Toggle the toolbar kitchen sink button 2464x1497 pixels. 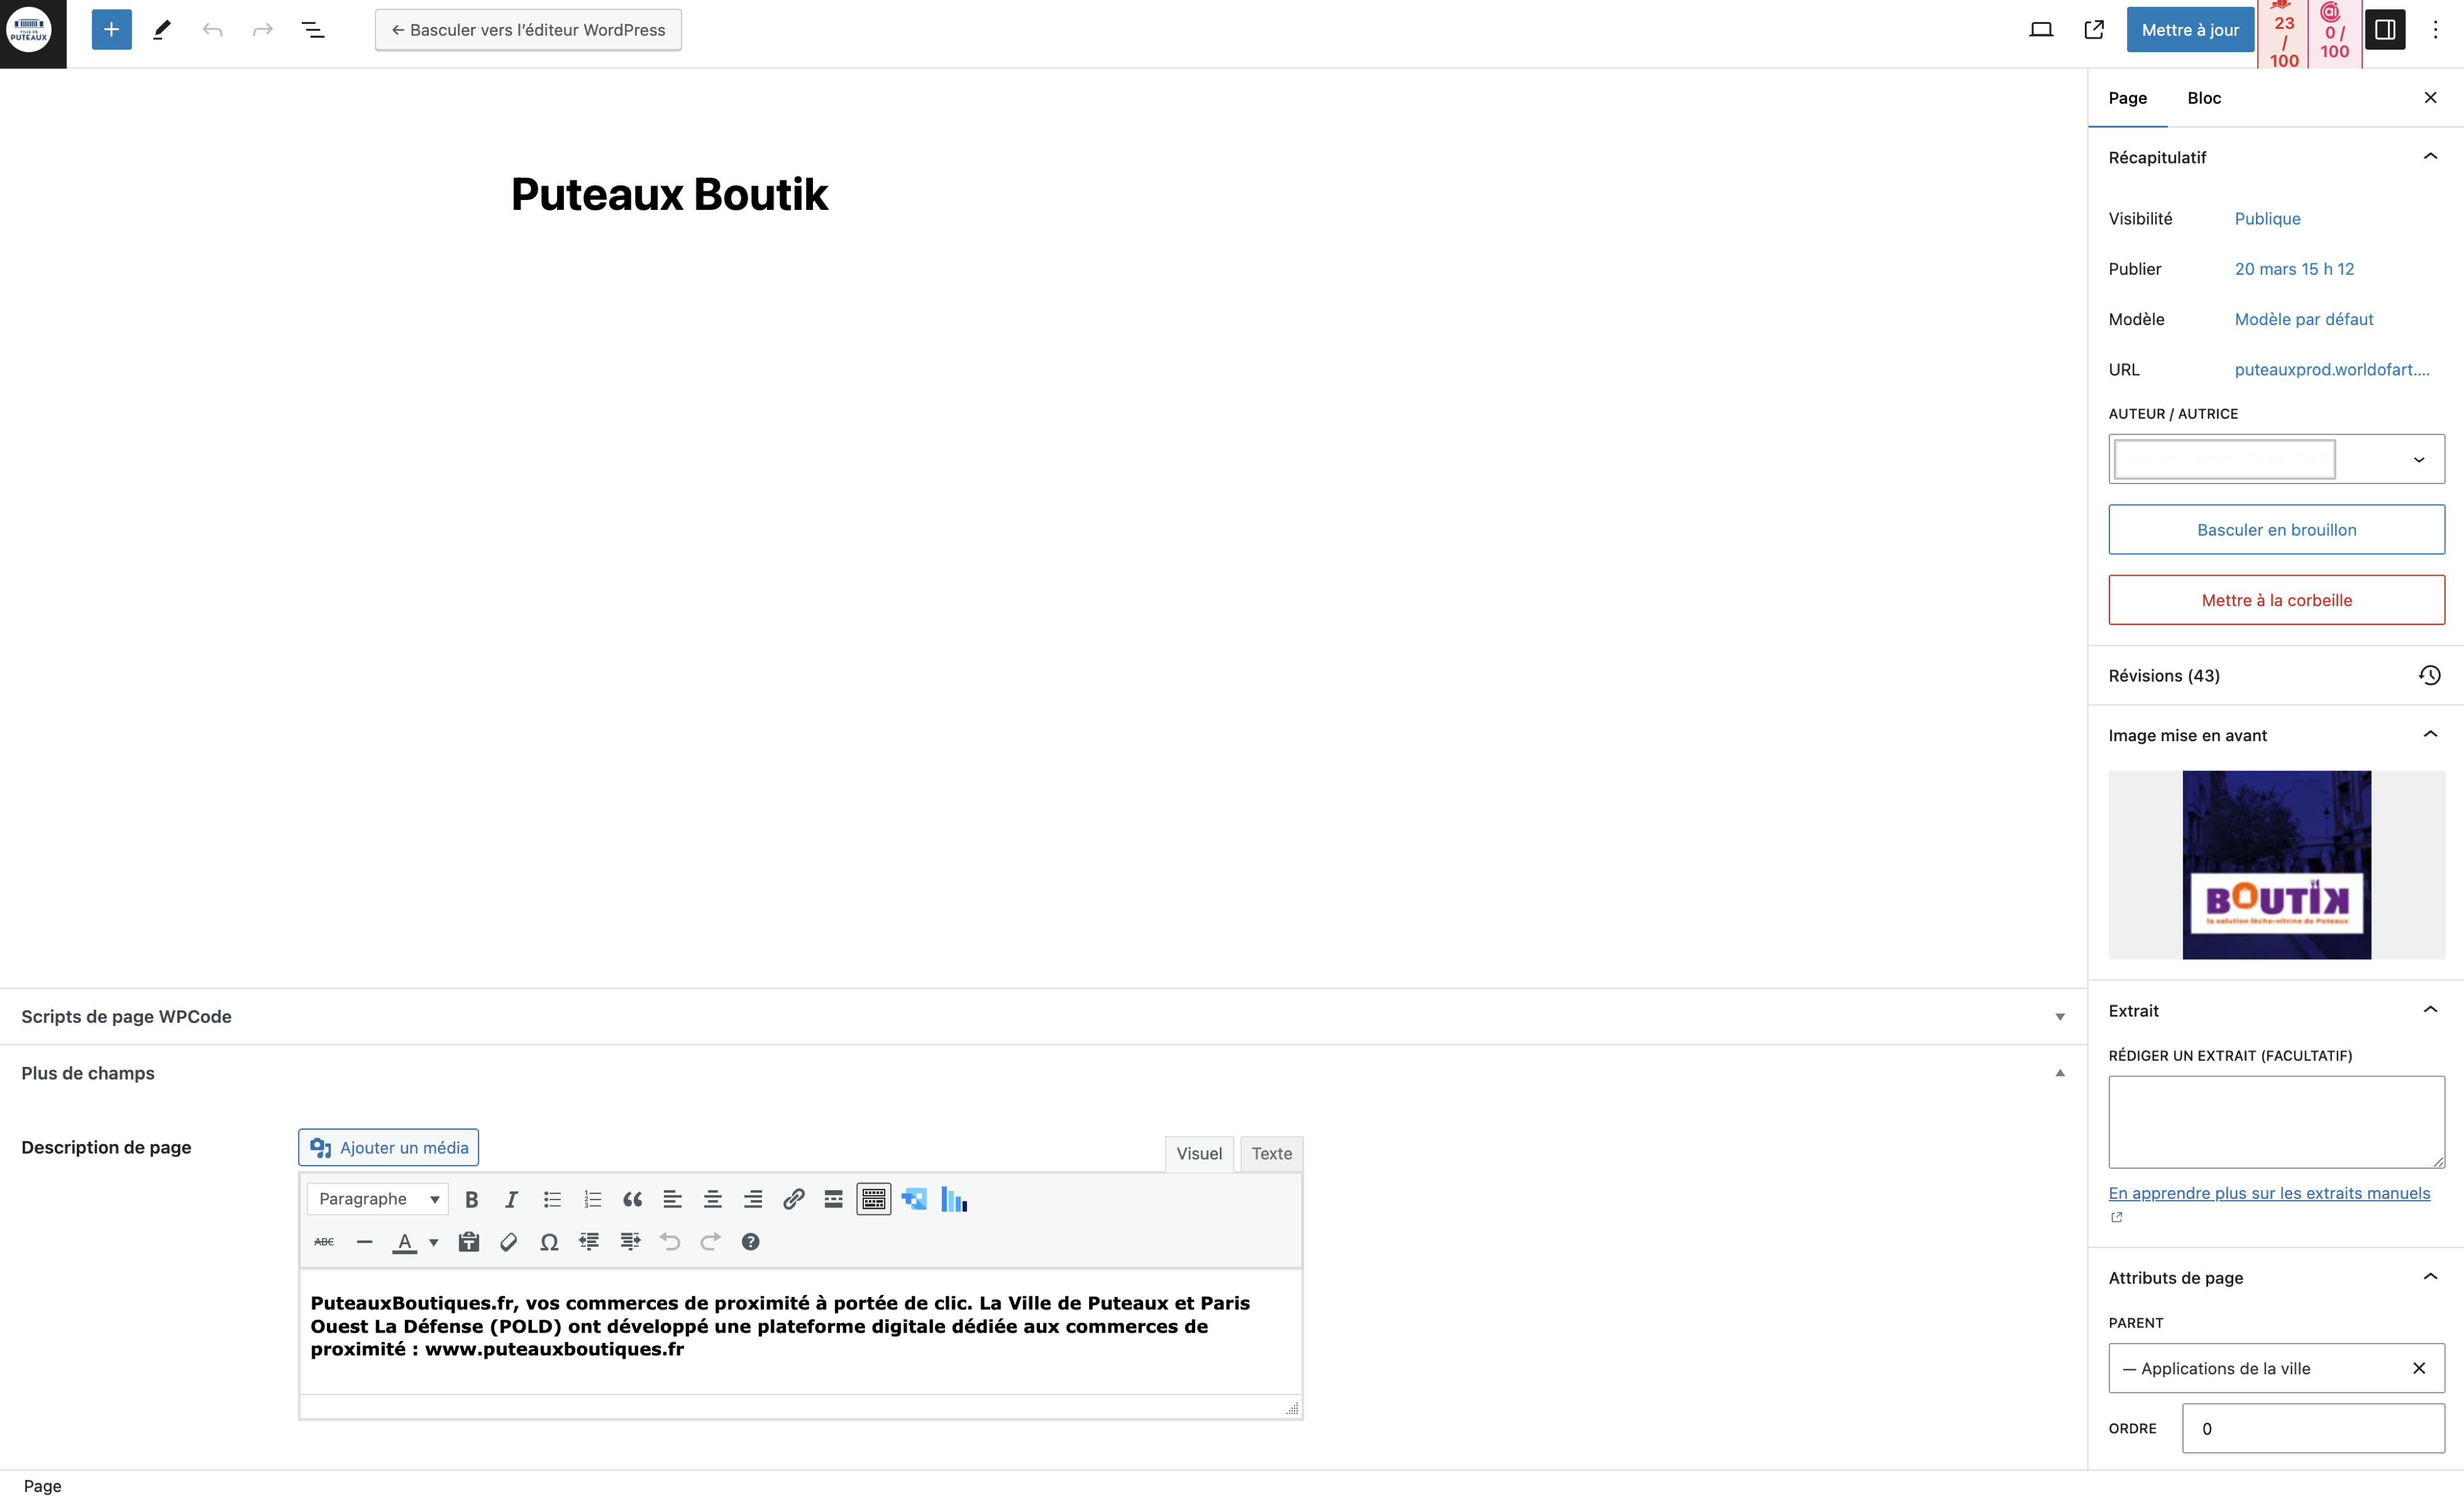click(x=873, y=1199)
